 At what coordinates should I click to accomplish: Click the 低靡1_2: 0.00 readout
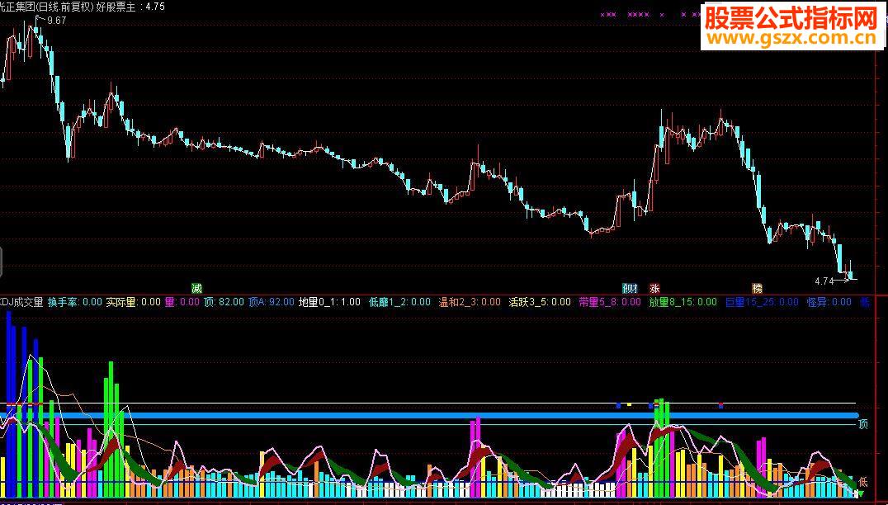click(399, 302)
